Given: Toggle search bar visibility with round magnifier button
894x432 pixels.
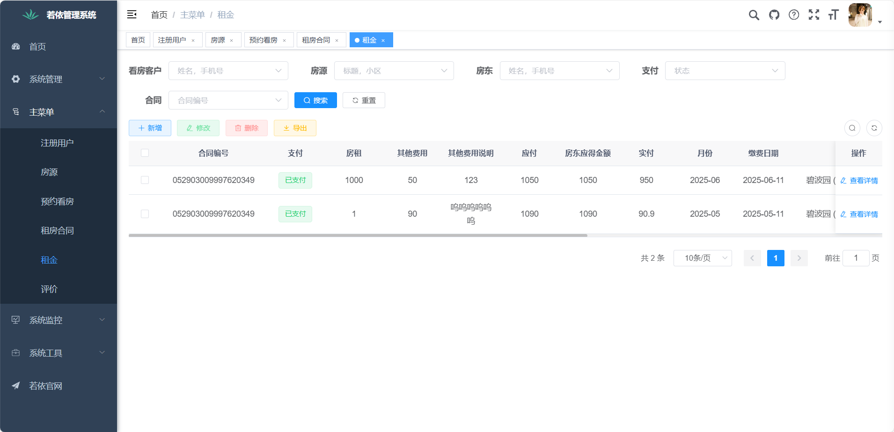Looking at the screenshot, I should (x=852, y=128).
